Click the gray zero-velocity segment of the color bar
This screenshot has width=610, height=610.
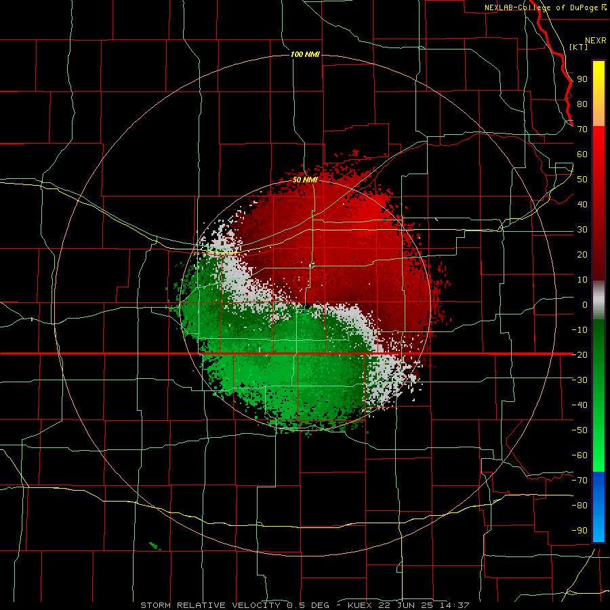point(598,300)
